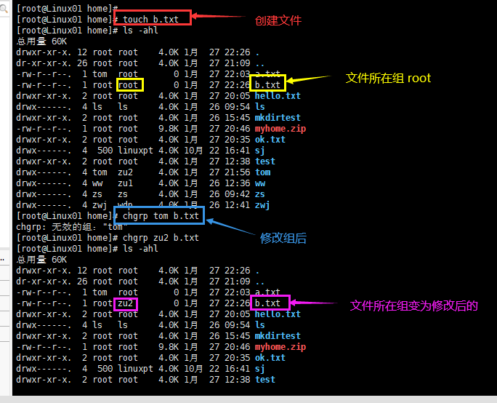Click the zu2 group in the tom directory row
Viewport: 497px width, 403px height.
click(x=125, y=172)
